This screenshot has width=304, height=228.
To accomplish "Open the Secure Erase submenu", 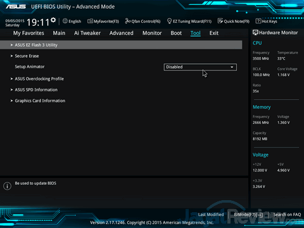I will tap(27, 56).
